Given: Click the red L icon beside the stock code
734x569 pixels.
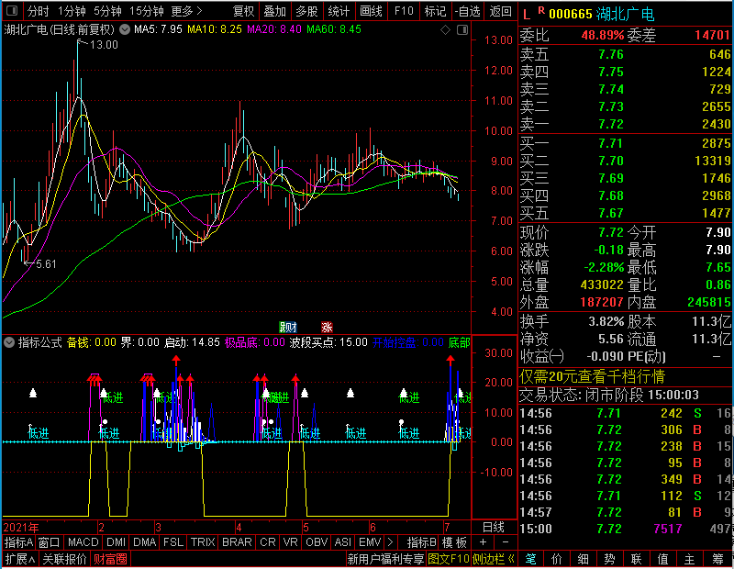Looking at the screenshot, I should tap(527, 15).
